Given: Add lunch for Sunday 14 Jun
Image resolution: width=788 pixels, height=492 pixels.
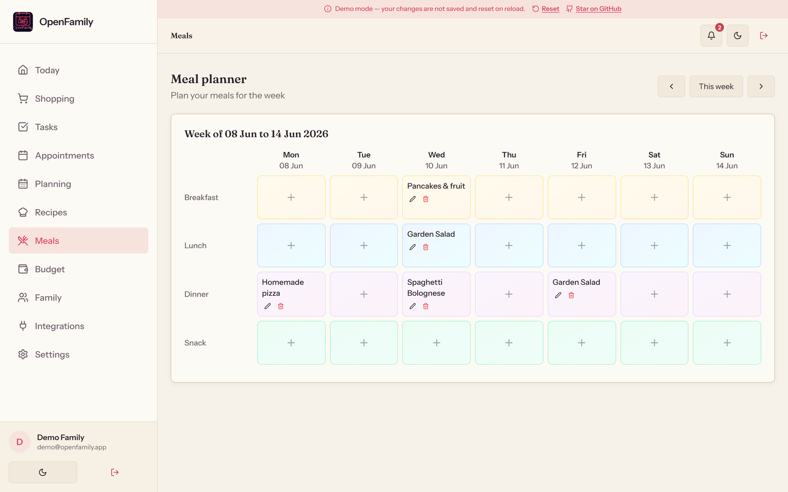Looking at the screenshot, I should point(727,246).
